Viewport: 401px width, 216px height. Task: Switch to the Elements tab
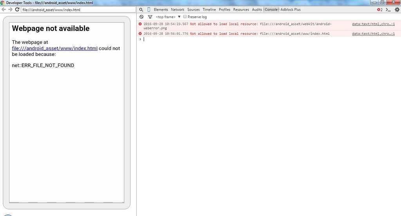click(x=161, y=9)
